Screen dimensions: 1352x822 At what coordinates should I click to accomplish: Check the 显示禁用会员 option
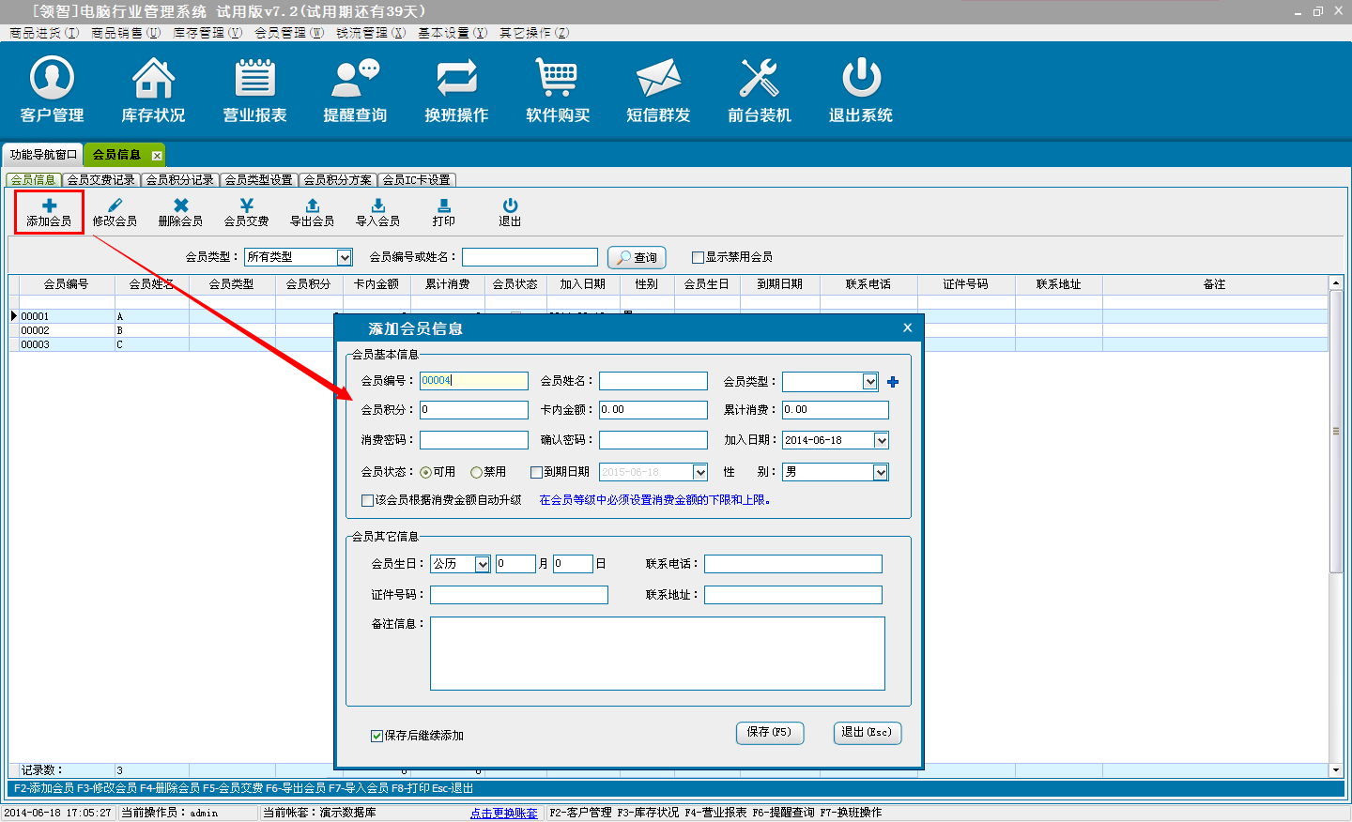[x=698, y=257]
